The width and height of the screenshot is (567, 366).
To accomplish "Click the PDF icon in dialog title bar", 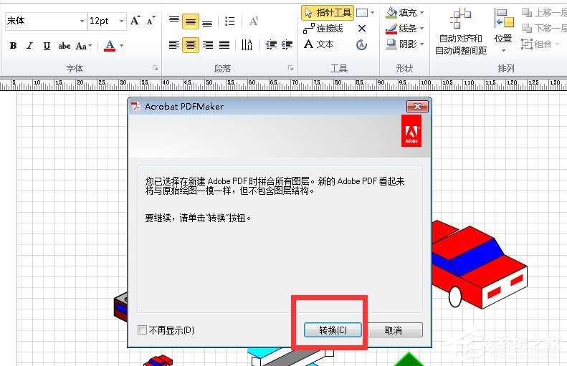I will coord(136,106).
